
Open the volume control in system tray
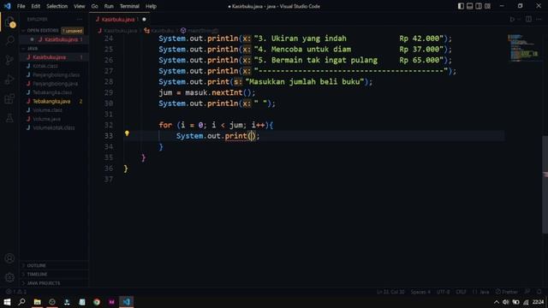point(506,302)
